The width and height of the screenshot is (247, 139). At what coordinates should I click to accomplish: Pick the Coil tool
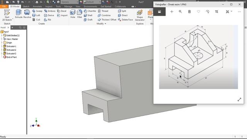36,20
